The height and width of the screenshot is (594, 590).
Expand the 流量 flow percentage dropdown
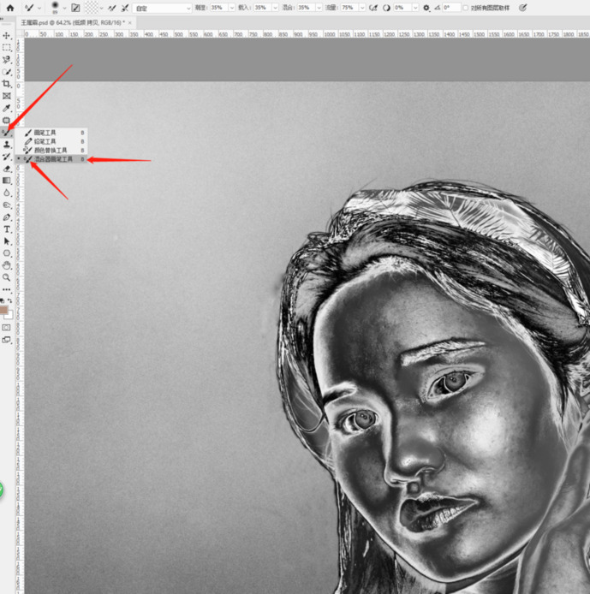361,8
